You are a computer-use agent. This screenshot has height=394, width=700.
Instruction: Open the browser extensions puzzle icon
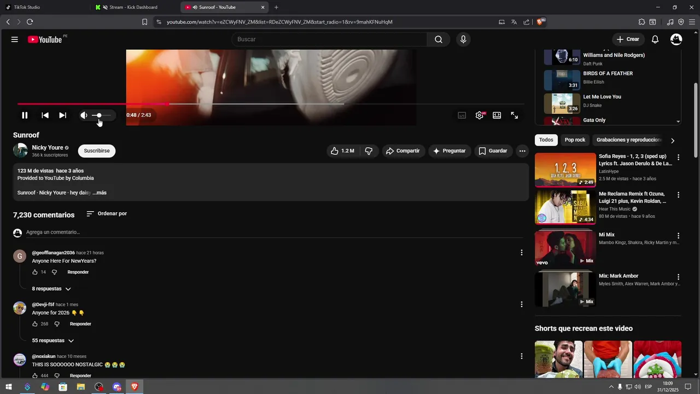(x=641, y=22)
